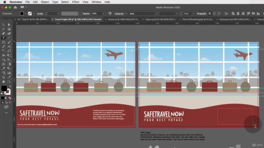Set paragraph alignment to left

click(210, 14)
